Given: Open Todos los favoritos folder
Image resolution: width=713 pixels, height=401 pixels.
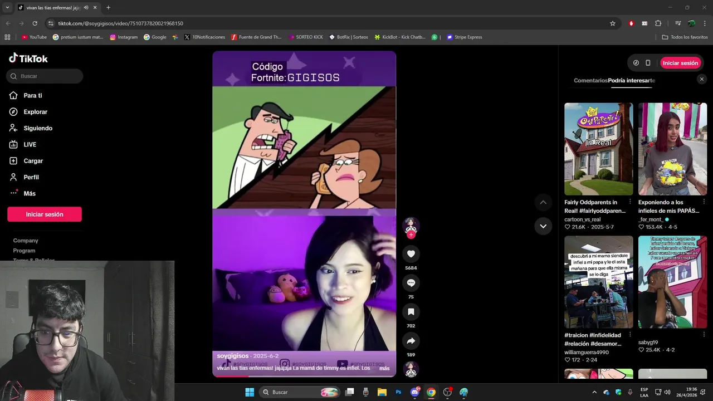Looking at the screenshot, I should point(685,37).
